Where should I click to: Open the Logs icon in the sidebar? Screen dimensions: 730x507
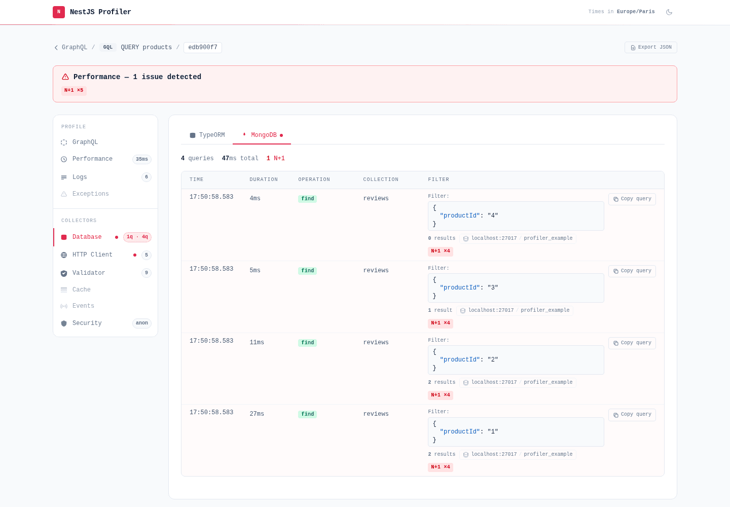pyautogui.click(x=64, y=177)
